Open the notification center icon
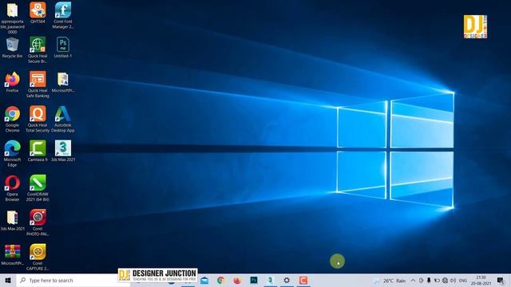 point(501,280)
